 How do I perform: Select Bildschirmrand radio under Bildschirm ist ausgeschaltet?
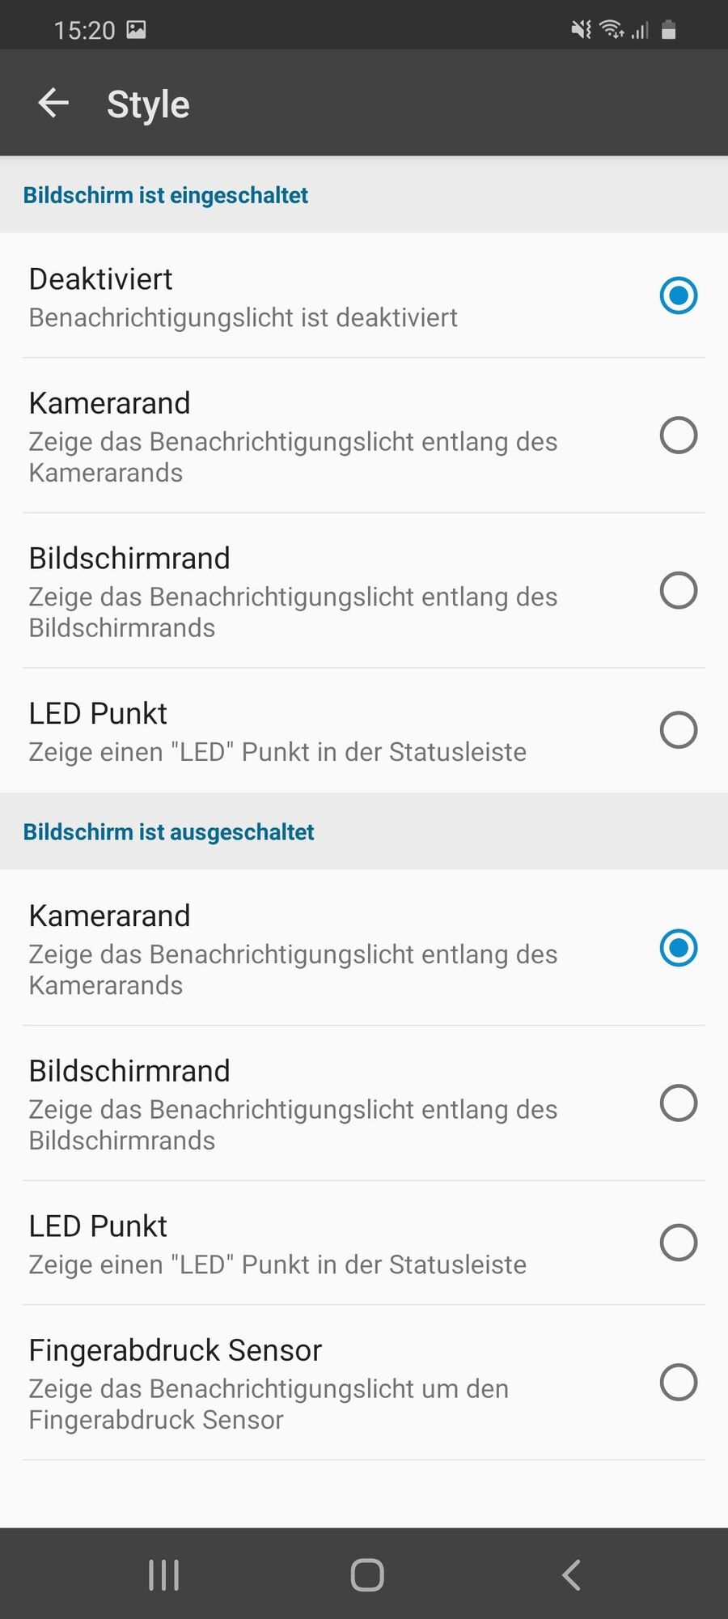pos(679,1103)
